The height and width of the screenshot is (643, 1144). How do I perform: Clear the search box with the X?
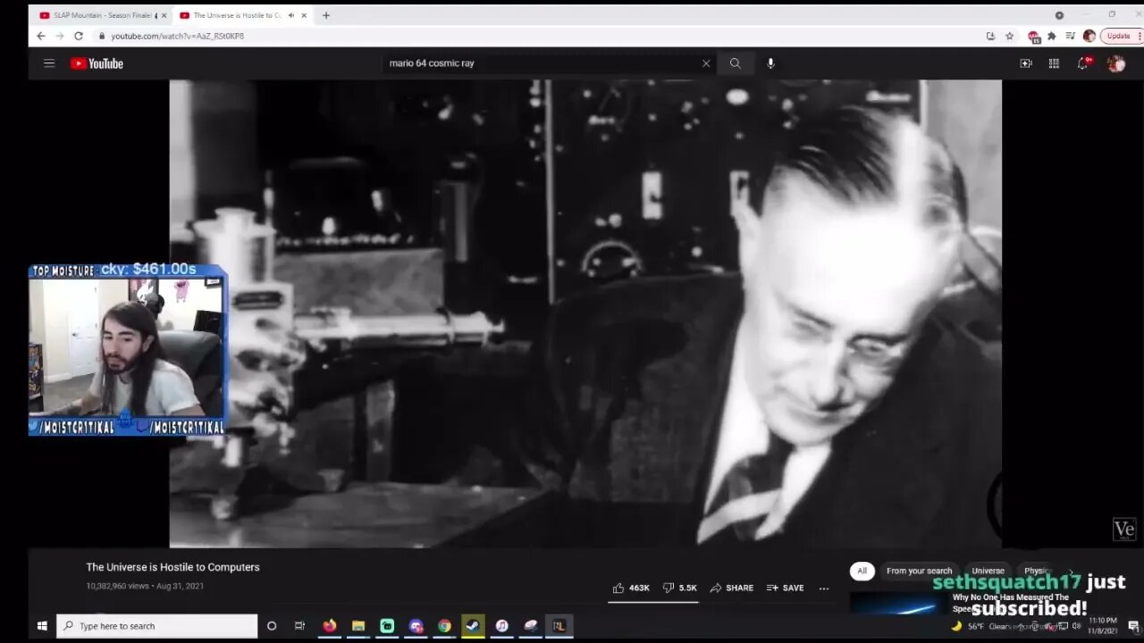(x=706, y=63)
